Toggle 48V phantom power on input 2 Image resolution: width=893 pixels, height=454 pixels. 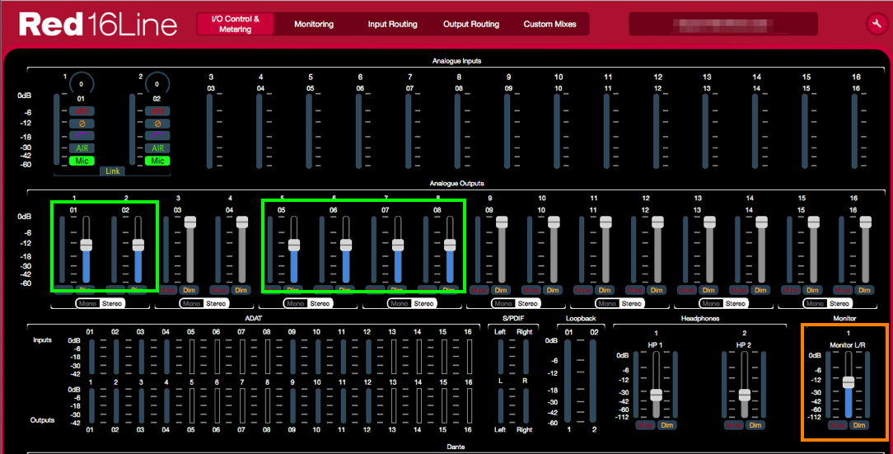[157, 111]
